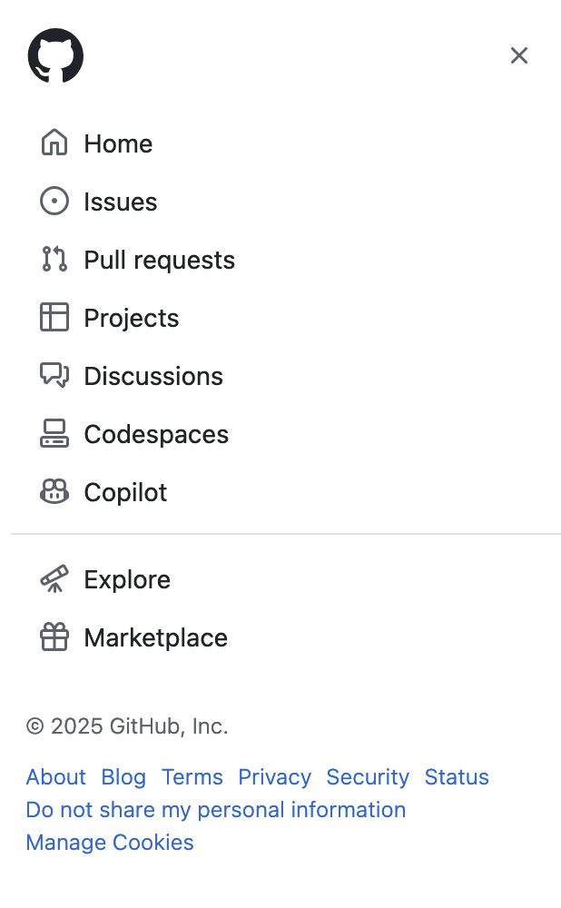Navigate to Home

118,143
